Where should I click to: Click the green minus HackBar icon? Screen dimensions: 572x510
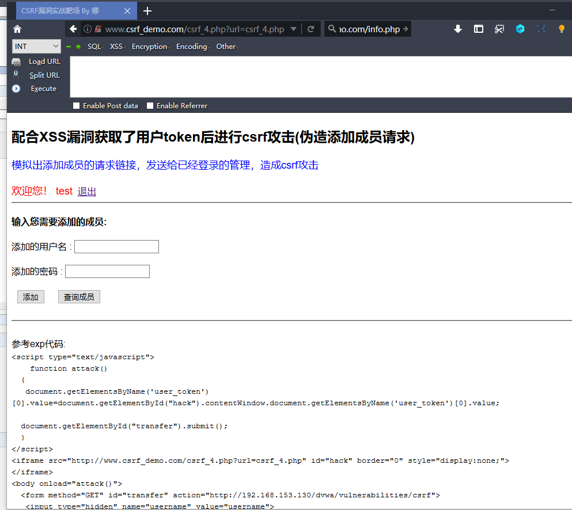[x=69, y=47]
